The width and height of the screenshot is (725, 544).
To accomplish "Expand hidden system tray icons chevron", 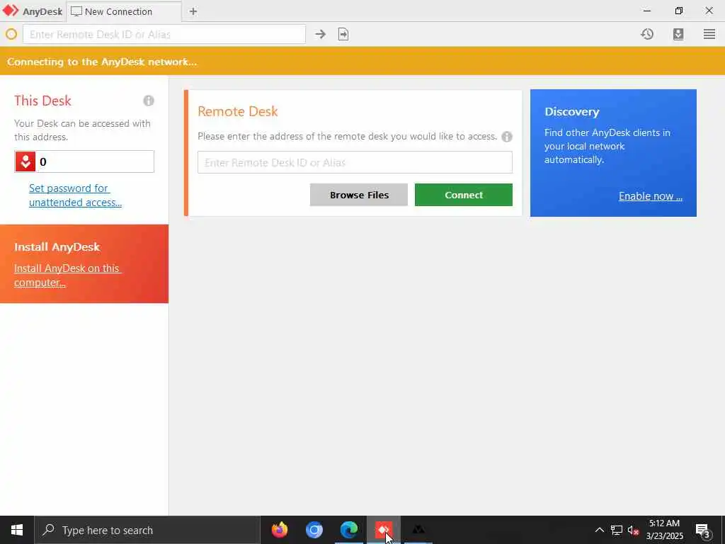I will point(599,530).
